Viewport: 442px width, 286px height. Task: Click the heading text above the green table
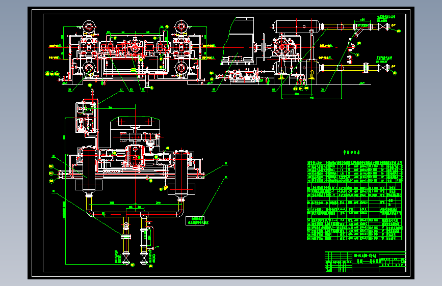tap(352, 153)
